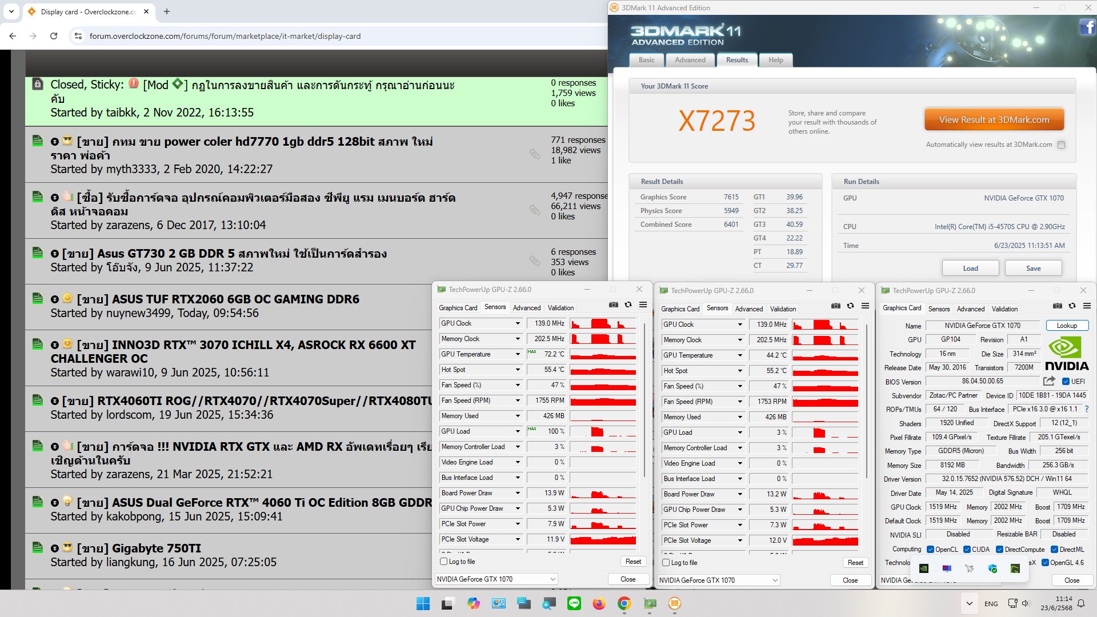Click Bus Interface question mark icon

(x=1086, y=409)
